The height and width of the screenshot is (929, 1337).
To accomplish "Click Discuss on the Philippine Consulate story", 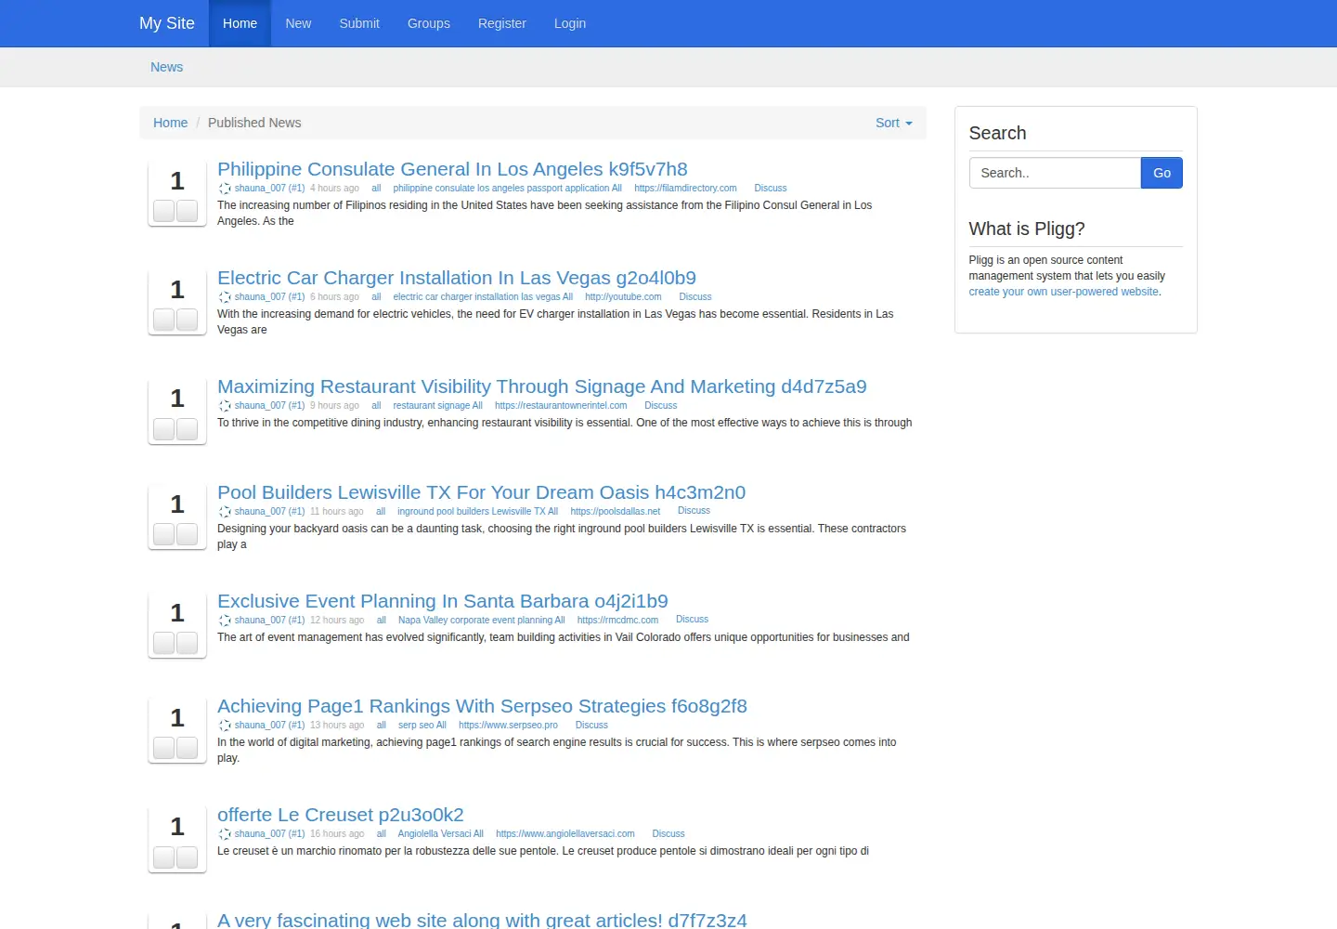I will pyautogui.click(x=771, y=189).
